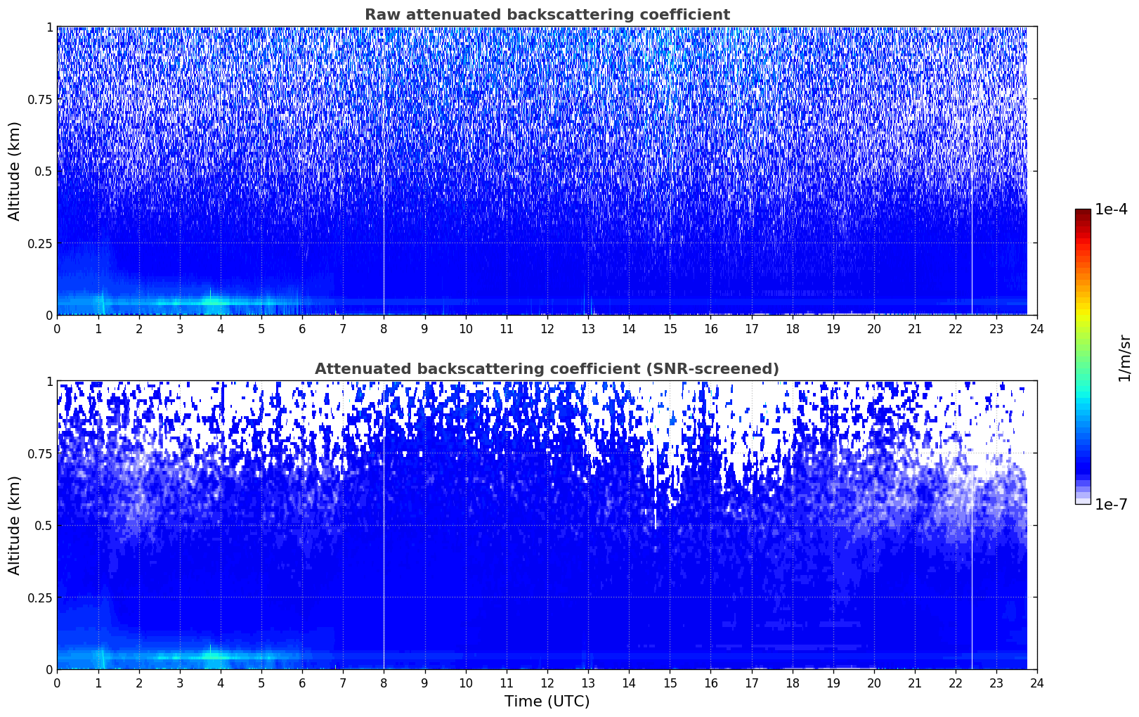Click the 'Raw attenuated backscattering coefficient' plot title
1139x717 pixels.
[x=547, y=15]
